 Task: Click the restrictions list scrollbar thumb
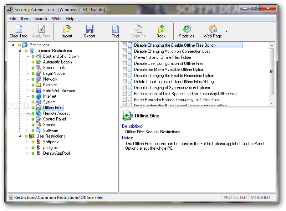coord(272,72)
